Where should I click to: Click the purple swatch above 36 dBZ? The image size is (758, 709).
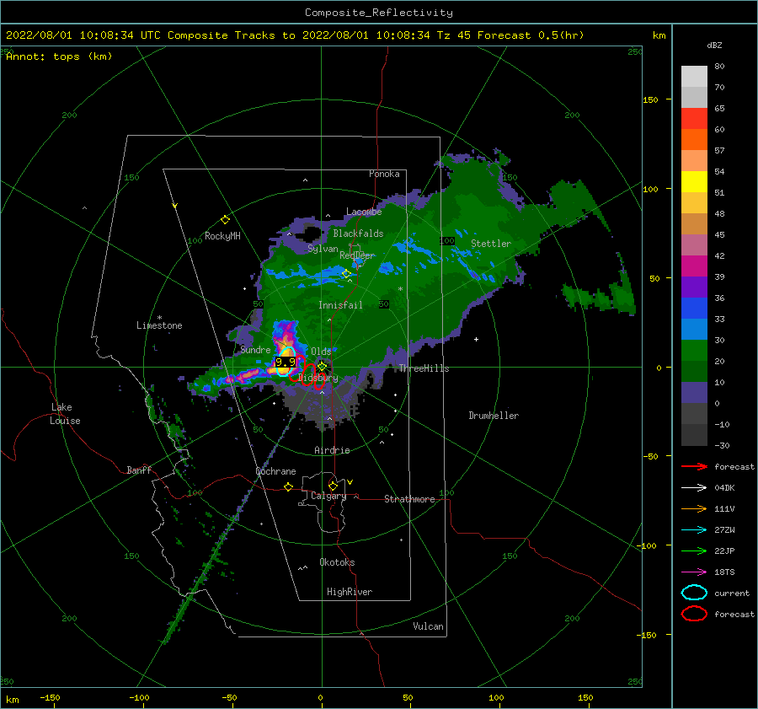(694, 287)
